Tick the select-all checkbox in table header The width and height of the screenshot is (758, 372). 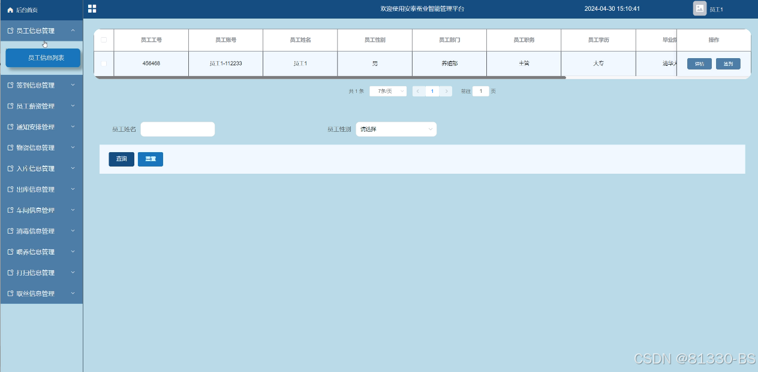point(104,40)
